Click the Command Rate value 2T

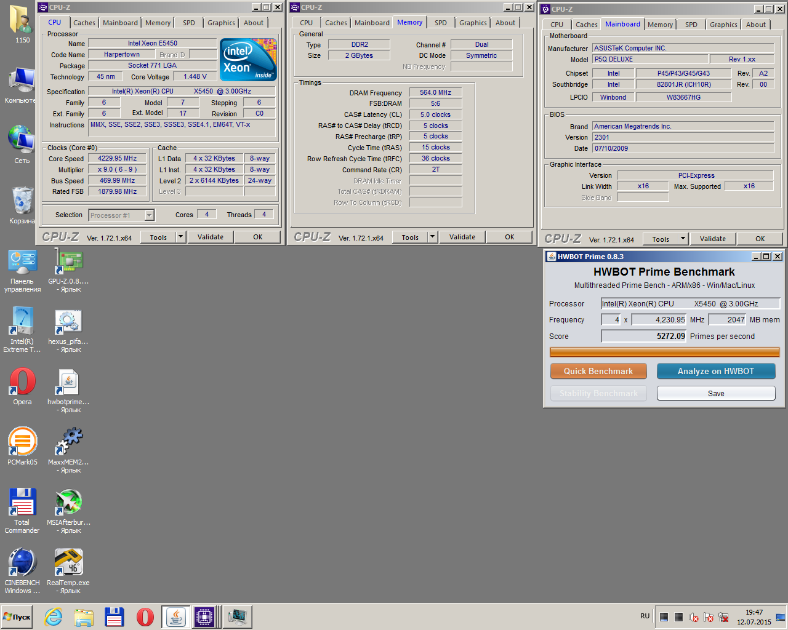pyautogui.click(x=436, y=169)
